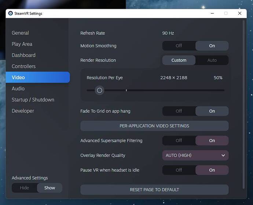253x205 pixels.
Task: Click Reset Page To Default button
Action: [154, 190]
